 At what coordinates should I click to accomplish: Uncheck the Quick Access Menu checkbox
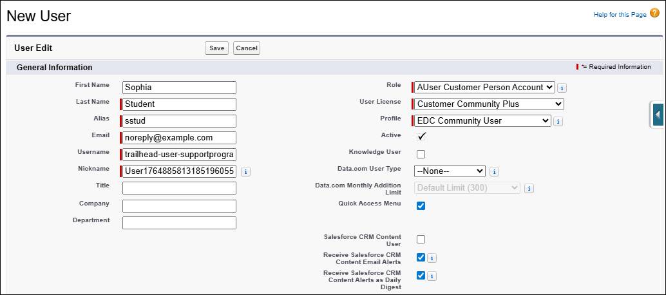(421, 206)
